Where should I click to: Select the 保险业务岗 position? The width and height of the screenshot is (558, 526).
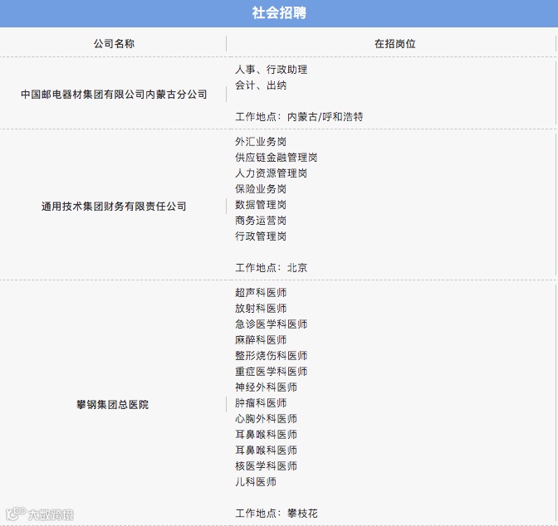pyautogui.click(x=261, y=189)
